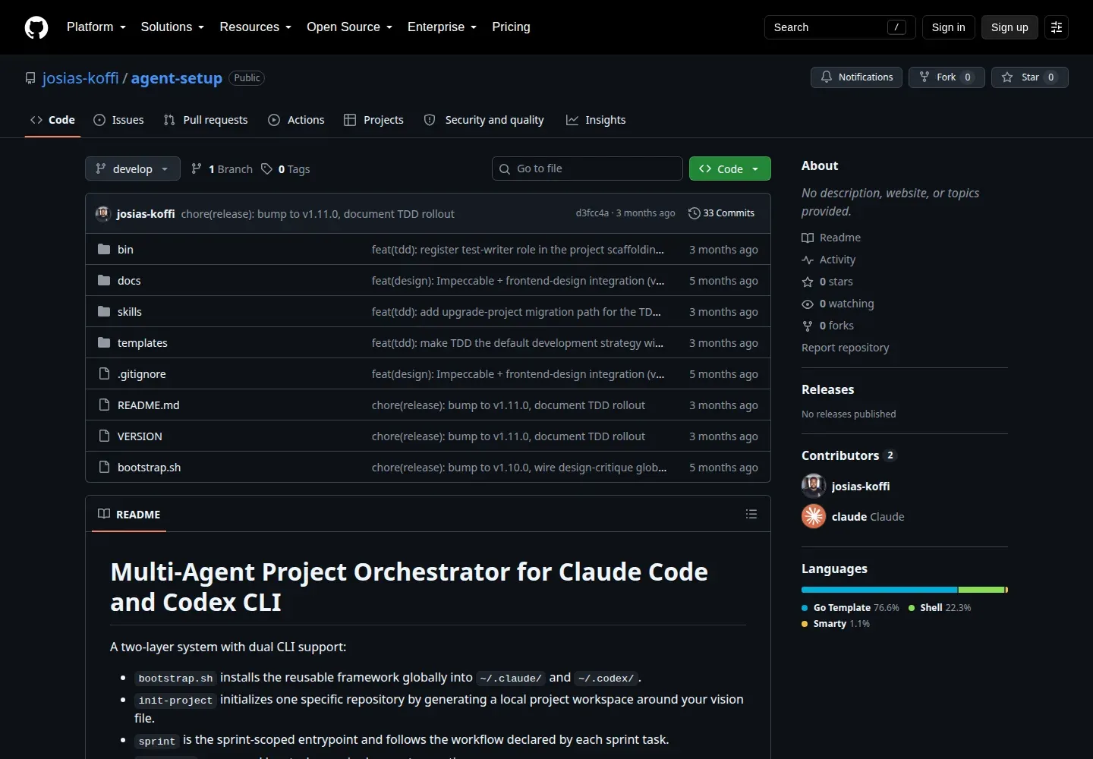Fork the agent-setup repository
The width and height of the screenshot is (1093, 759).
pos(947,77)
